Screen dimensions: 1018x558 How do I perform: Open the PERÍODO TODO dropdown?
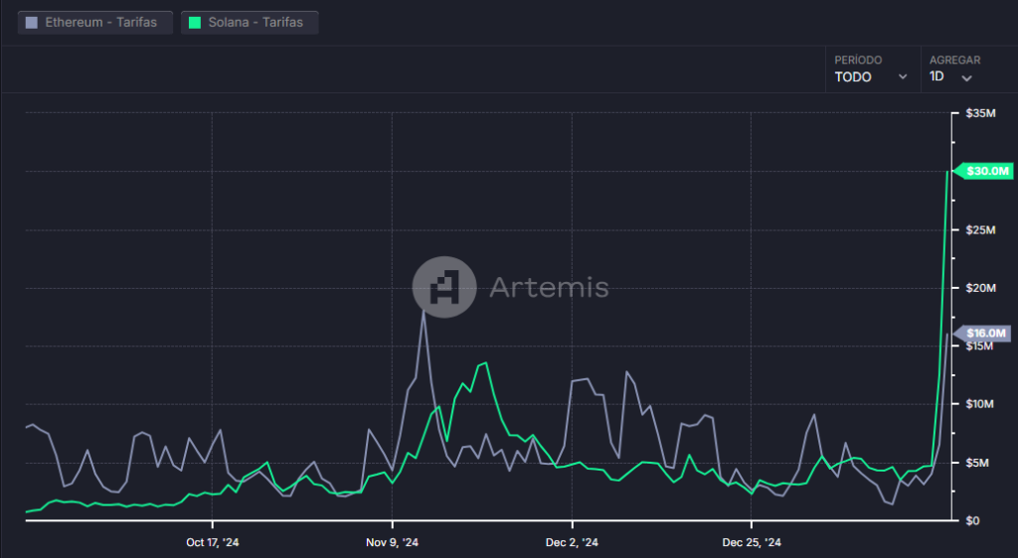(872, 69)
